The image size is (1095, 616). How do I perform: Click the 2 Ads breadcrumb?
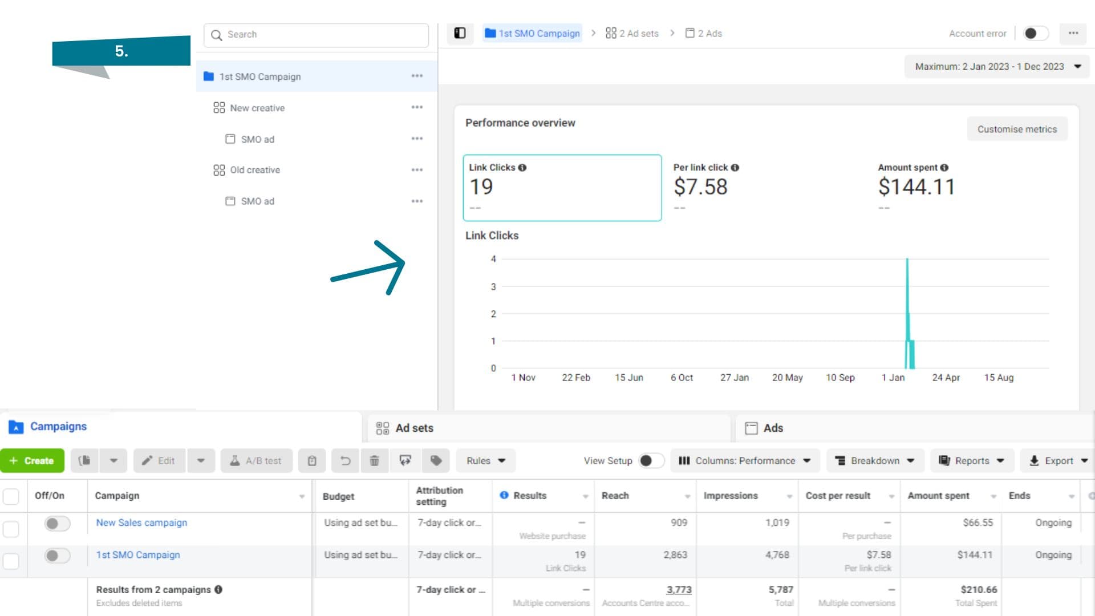click(703, 33)
